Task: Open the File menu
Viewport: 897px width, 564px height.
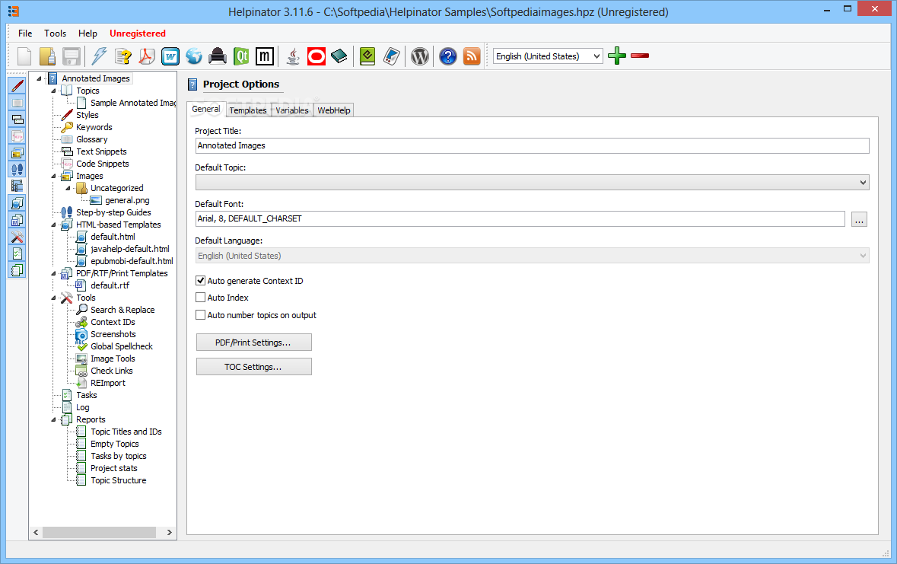Action: [25, 33]
